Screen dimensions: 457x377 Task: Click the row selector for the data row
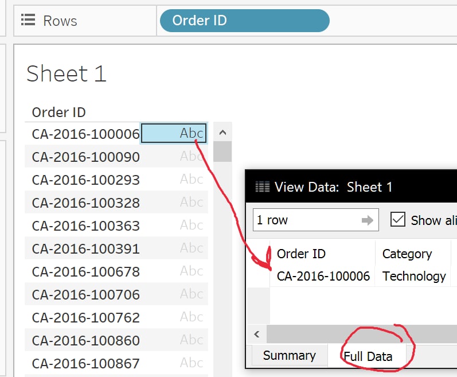[x=258, y=276]
